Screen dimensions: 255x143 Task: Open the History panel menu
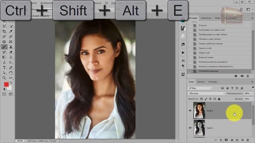253,18
